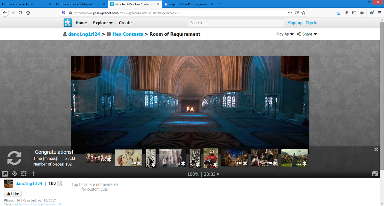This screenshot has height=206, width=384.
Task: Click the Sign up link
Action: 295,23
